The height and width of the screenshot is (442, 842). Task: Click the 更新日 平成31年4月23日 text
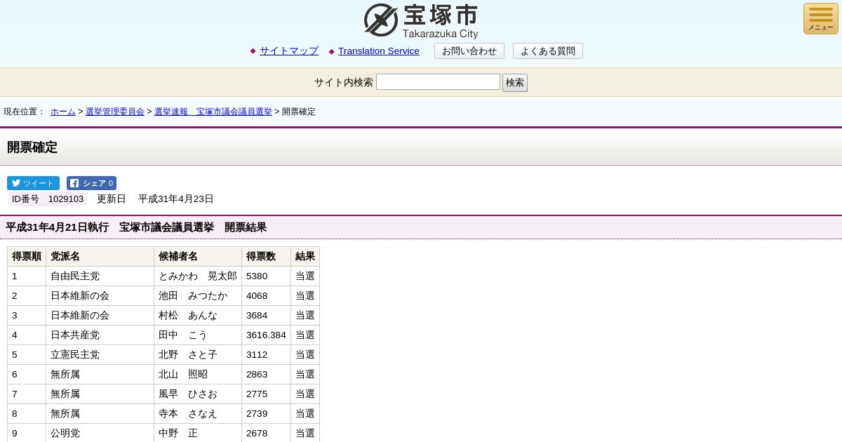click(155, 199)
